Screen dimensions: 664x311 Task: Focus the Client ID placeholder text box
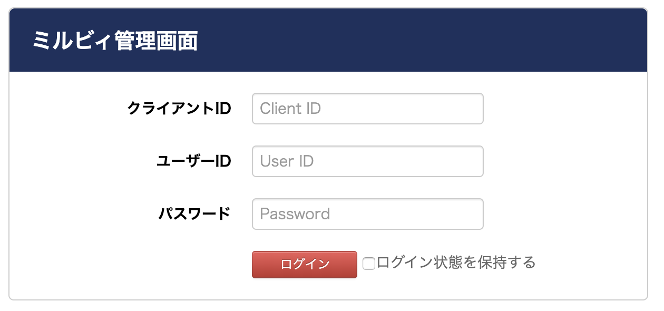point(367,109)
